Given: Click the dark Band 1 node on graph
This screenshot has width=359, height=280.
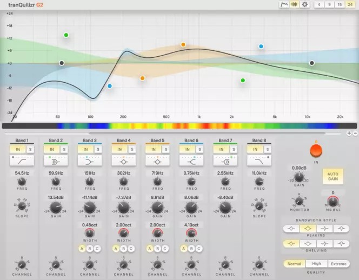Looking at the screenshot, I should [62, 63].
